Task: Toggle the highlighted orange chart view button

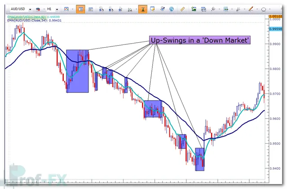Action: pos(80,9)
